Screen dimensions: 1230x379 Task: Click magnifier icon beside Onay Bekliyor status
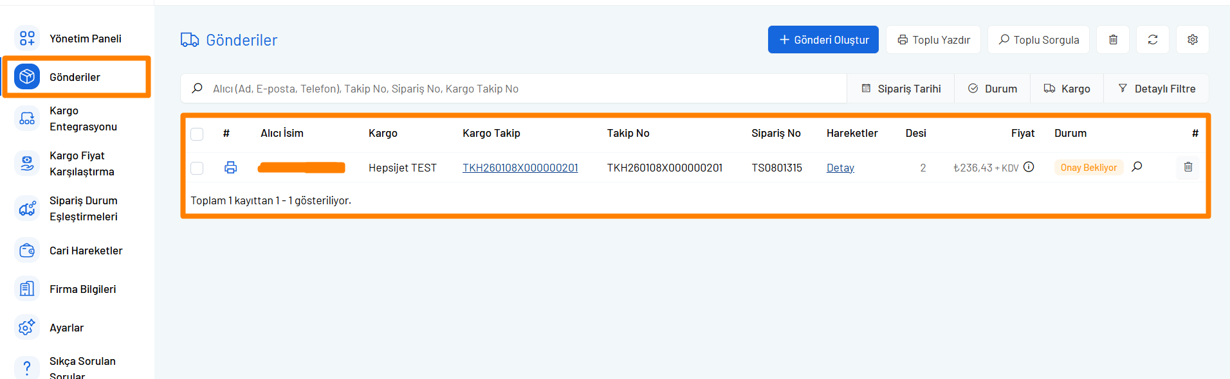coord(1137,167)
